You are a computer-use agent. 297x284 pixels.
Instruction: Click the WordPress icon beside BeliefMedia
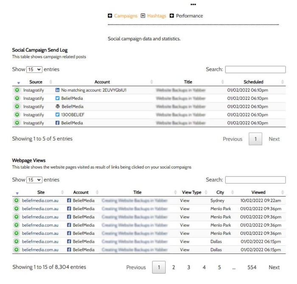(x=58, y=107)
